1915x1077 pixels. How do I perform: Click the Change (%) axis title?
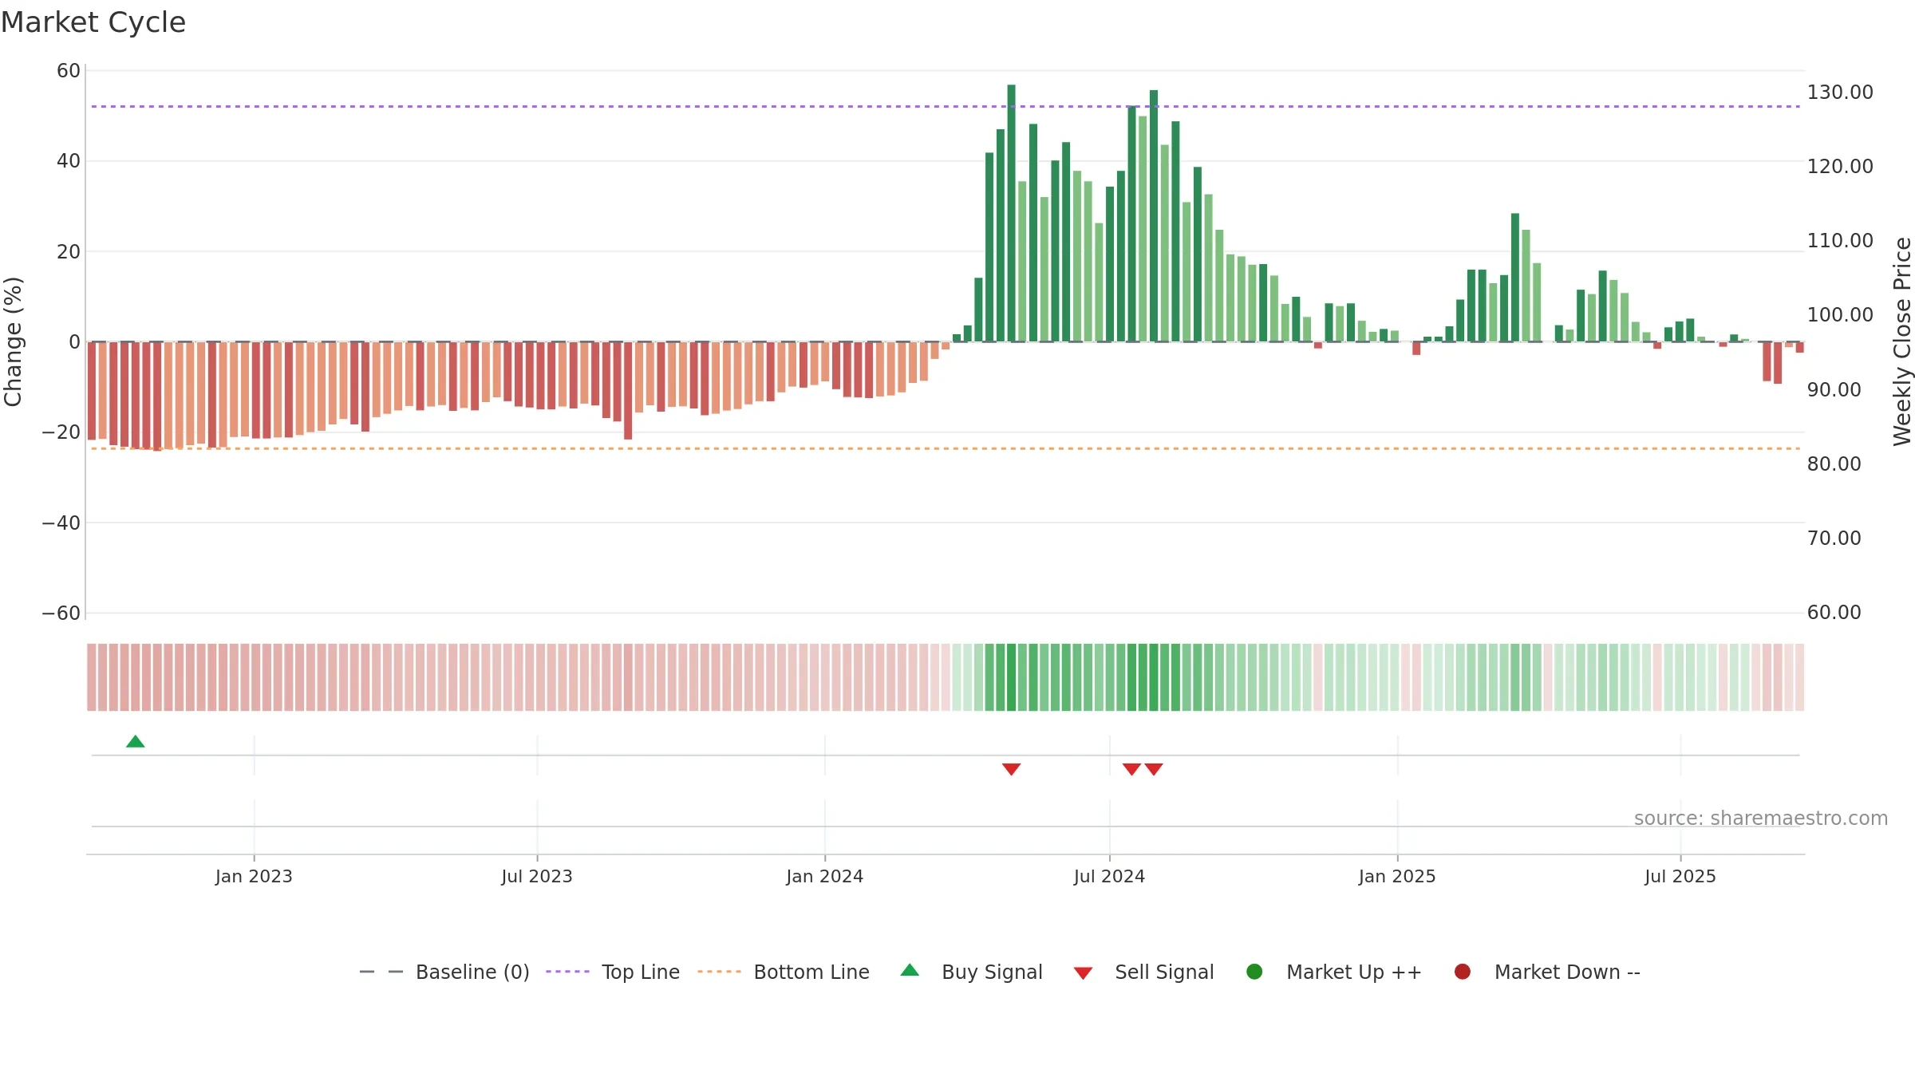[x=13, y=341]
